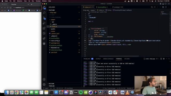Click Ln, Col indicator in the status bar

[x=121, y=88]
